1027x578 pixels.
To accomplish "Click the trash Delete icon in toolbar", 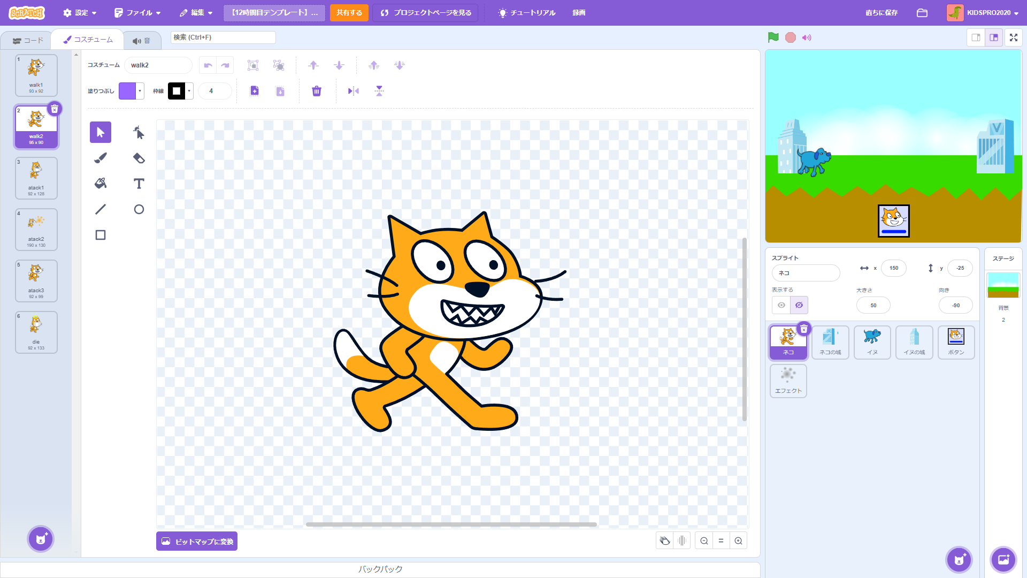I will (x=317, y=91).
